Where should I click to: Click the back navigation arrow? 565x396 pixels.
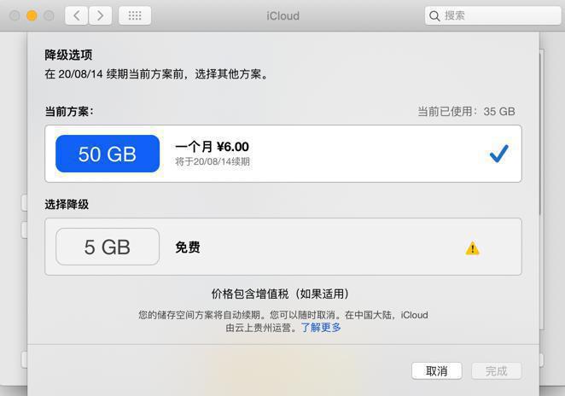pyautogui.click(x=77, y=15)
